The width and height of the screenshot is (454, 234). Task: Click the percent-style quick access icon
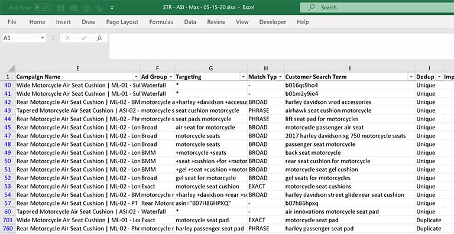tap(99, 8)
